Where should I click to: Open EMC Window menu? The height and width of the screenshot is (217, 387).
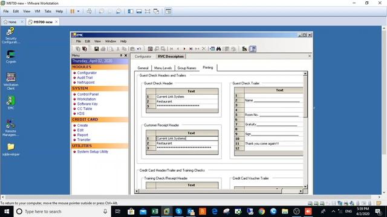pos(110,42)
